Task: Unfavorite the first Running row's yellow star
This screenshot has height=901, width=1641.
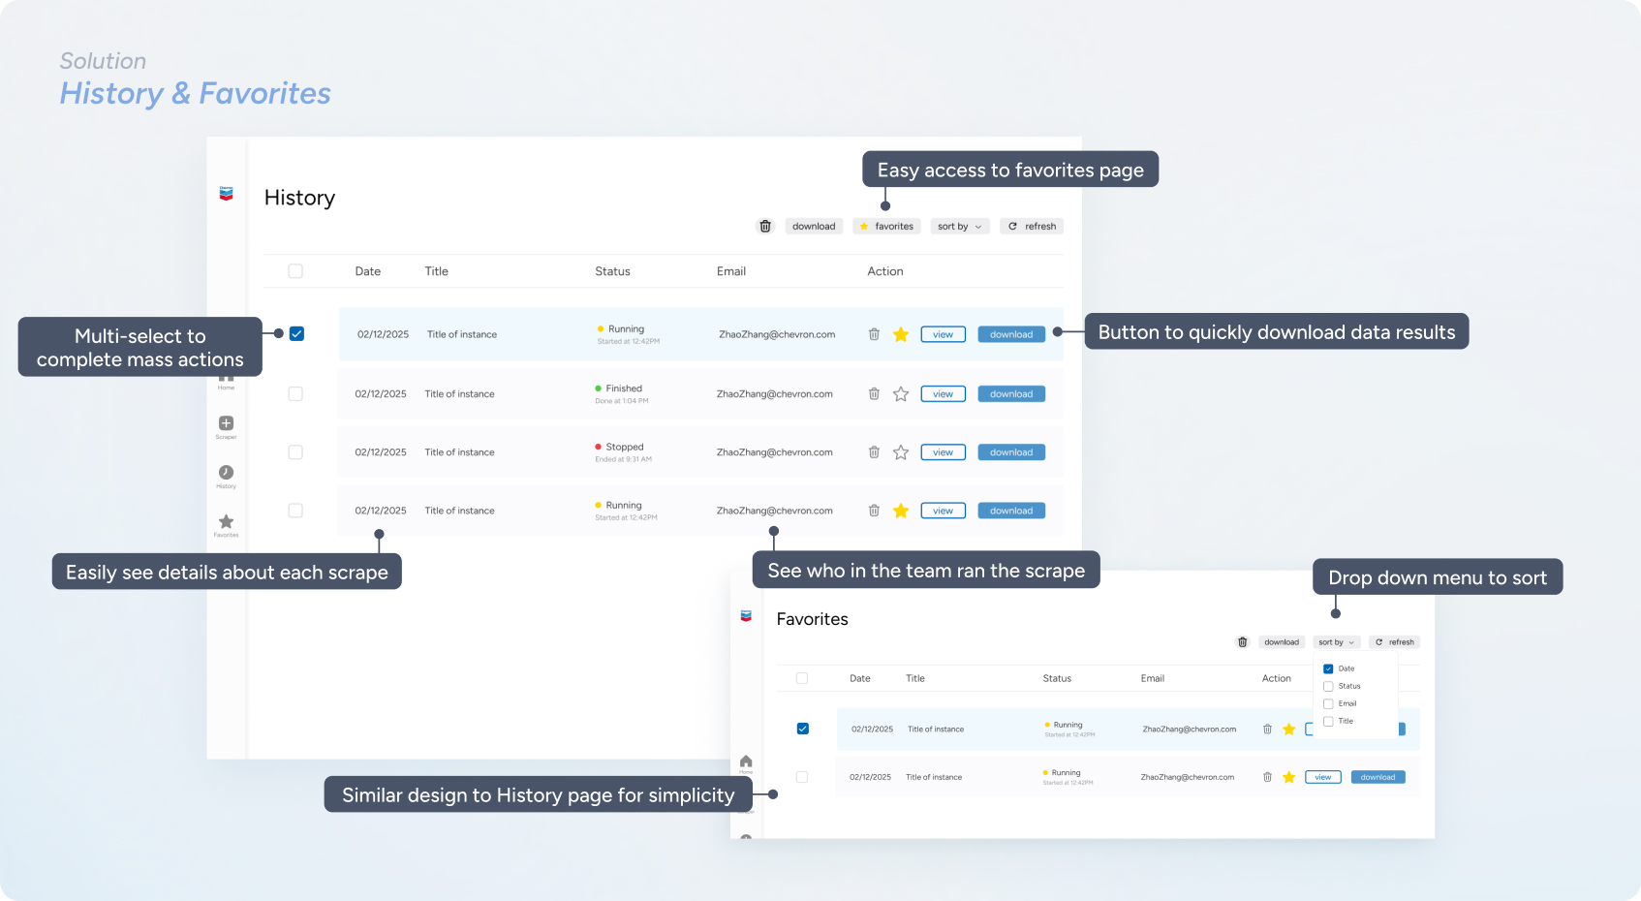Action: click(901, 334)
